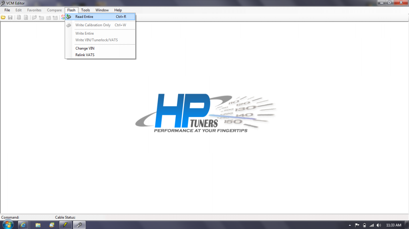Click the middle grayed table icon in toolbar
This screenshot has height=229, width=409.
coord(48,18)
